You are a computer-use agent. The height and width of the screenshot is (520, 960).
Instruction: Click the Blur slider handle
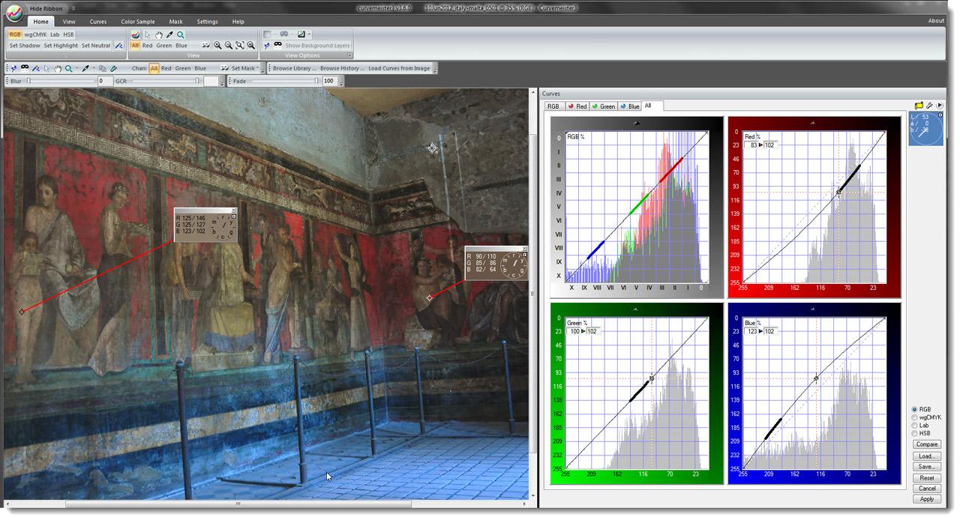pos(28,81)
